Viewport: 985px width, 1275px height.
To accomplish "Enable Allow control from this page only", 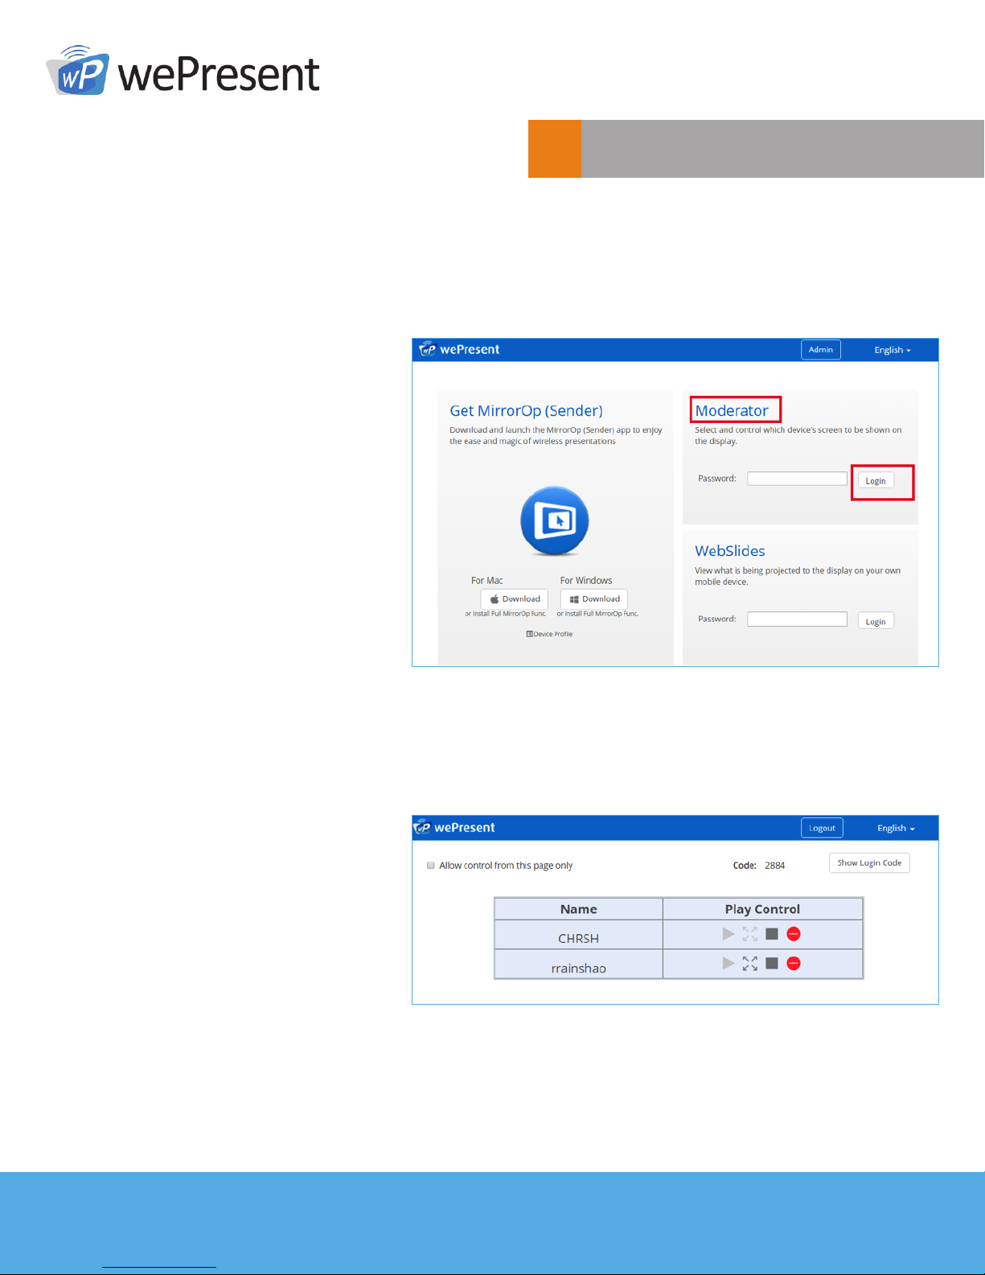I will (x=431, y=866).
